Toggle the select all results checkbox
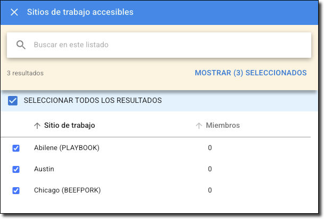 13,101
